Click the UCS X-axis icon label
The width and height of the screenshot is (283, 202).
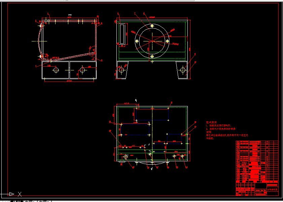point(20,194)
